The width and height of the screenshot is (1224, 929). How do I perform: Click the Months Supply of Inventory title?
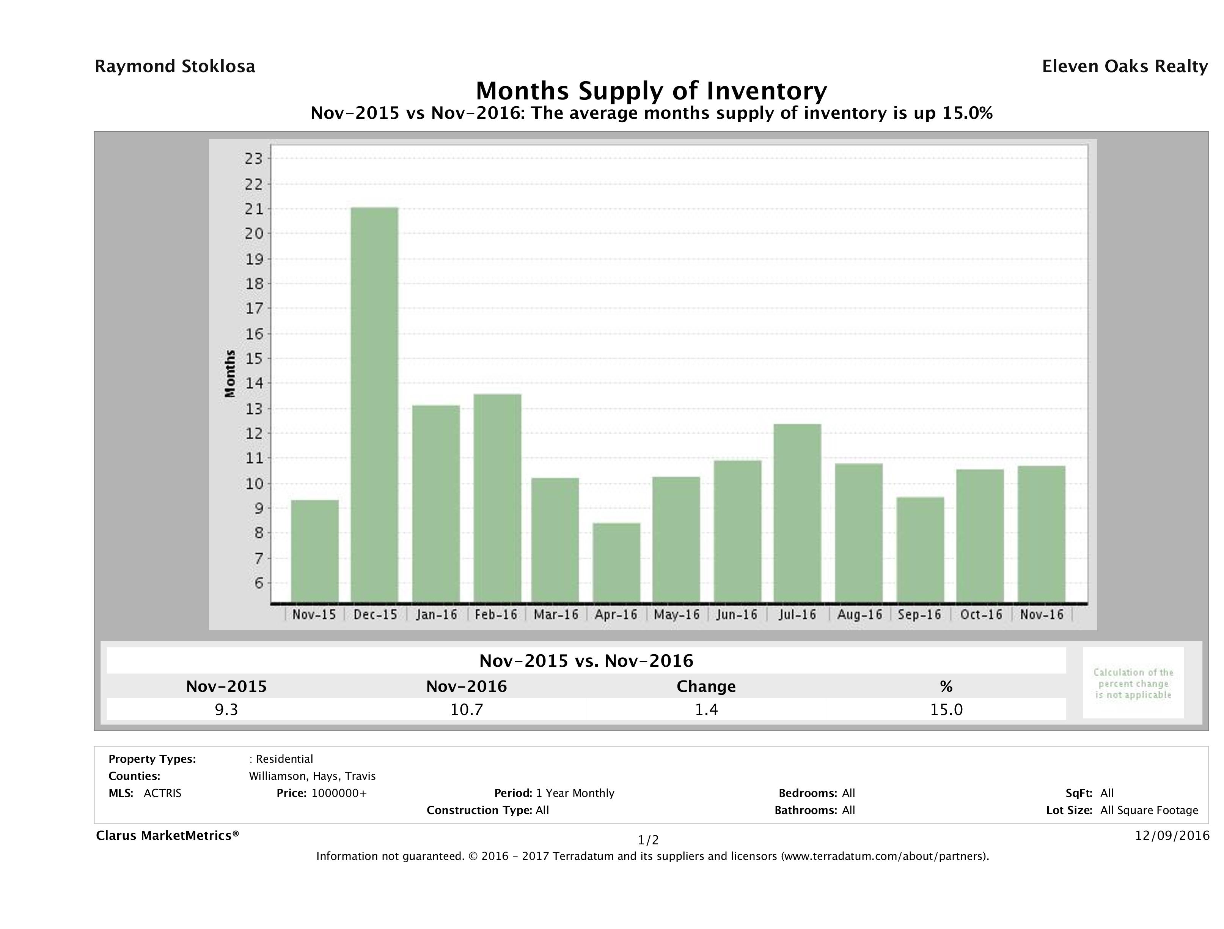click(651, 90)
